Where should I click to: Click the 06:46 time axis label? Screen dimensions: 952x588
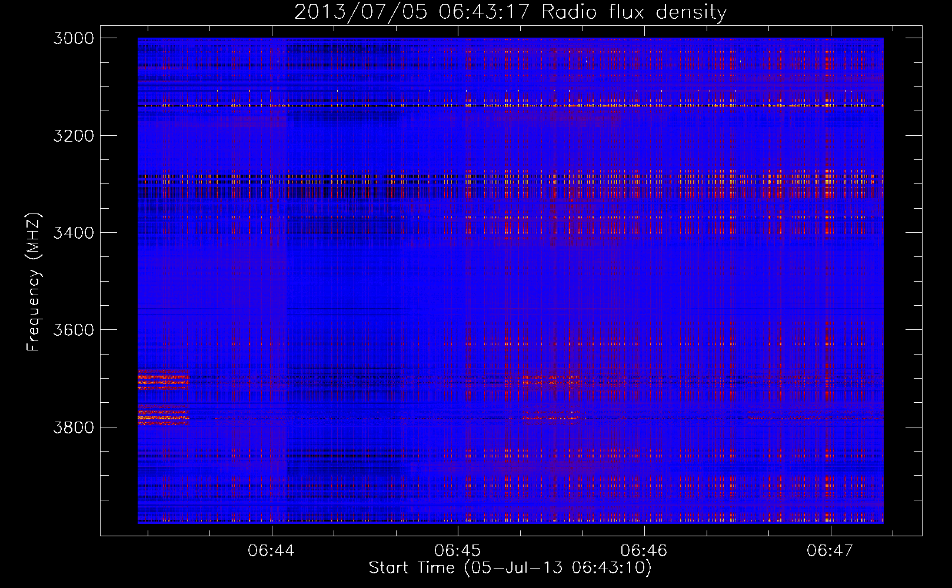click(644, 551)
